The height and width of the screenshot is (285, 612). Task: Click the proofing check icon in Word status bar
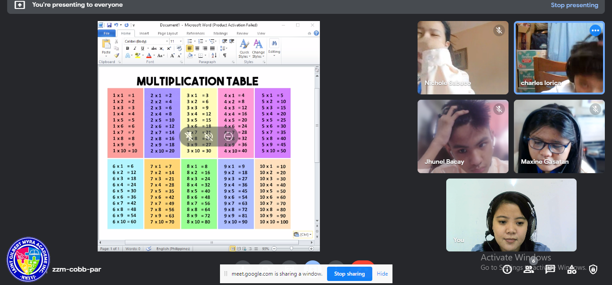click(x=149, y=249)
